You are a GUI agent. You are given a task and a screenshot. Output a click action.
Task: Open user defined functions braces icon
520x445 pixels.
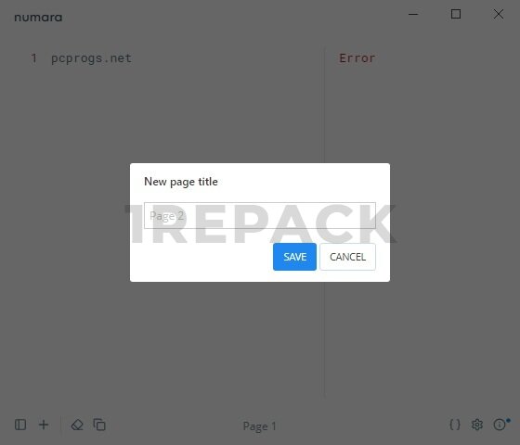[455, 425]
